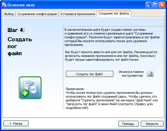Click the Закрыть button
The width and height of the screenshot is (167, 131).
point(152,124)
